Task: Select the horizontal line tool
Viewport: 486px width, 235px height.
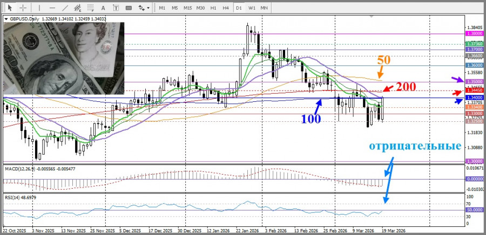Action: coord(52,8)
